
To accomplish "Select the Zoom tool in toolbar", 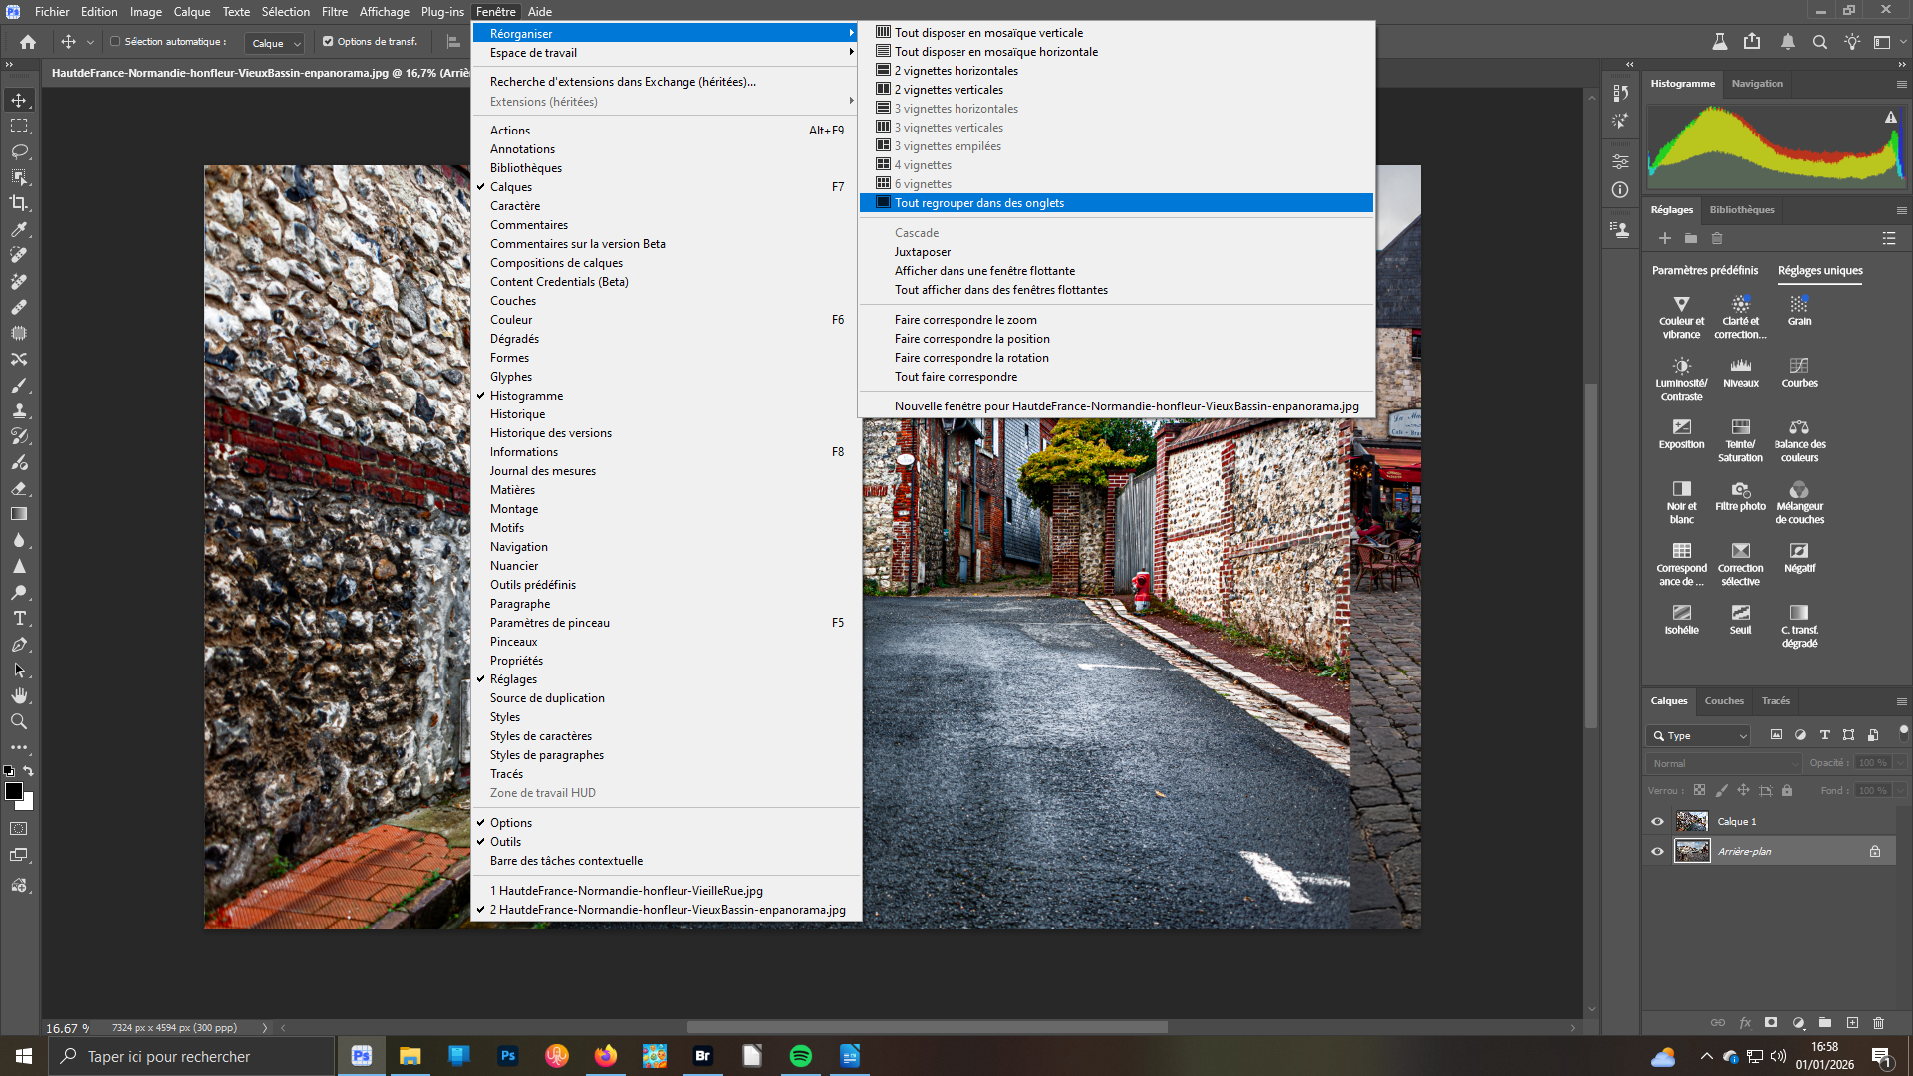I will point(19,721).
